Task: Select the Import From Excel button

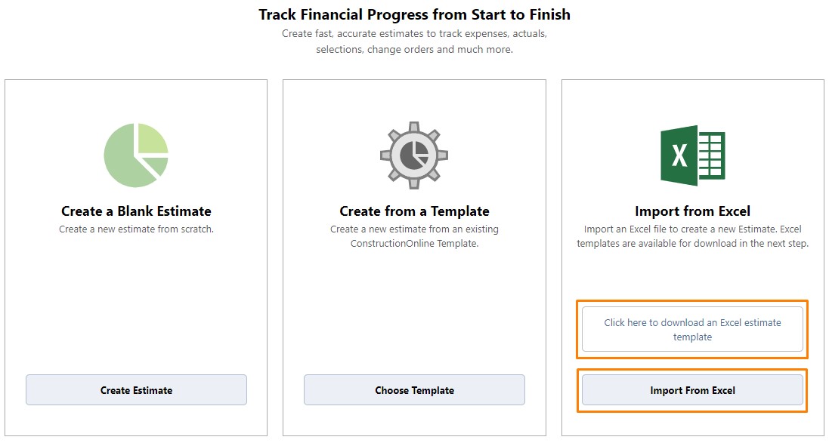Action: point(692,390)
